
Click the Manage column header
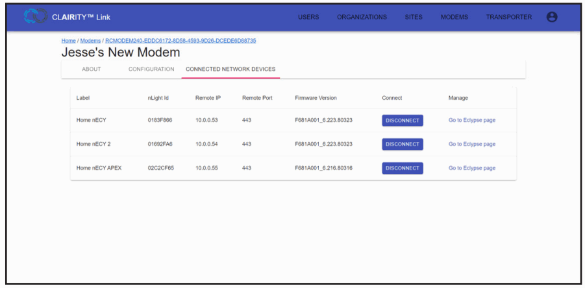(x=458, y=98)
